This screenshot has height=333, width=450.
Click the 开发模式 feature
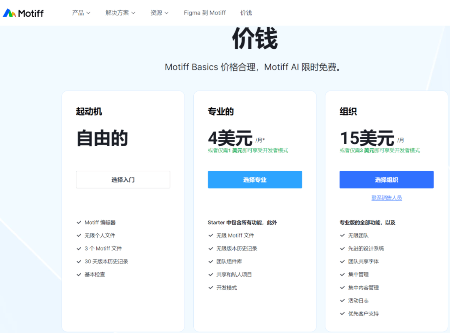pyautogui.click(x=226, y=288)
